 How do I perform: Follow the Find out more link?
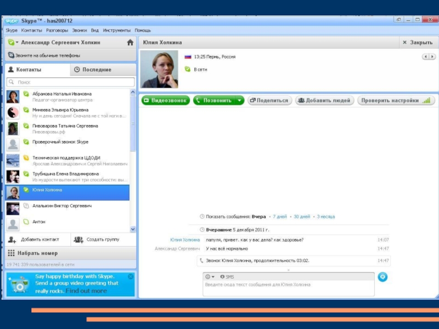[86, 291]
